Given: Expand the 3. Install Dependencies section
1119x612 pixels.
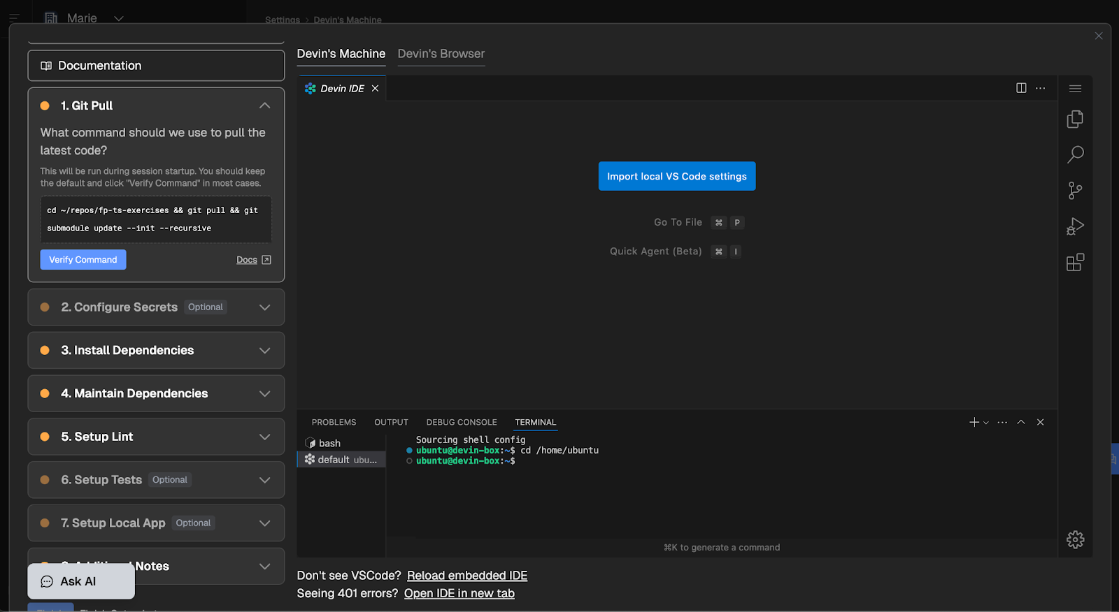Looking at the screenshot, I should click(264, 351).
